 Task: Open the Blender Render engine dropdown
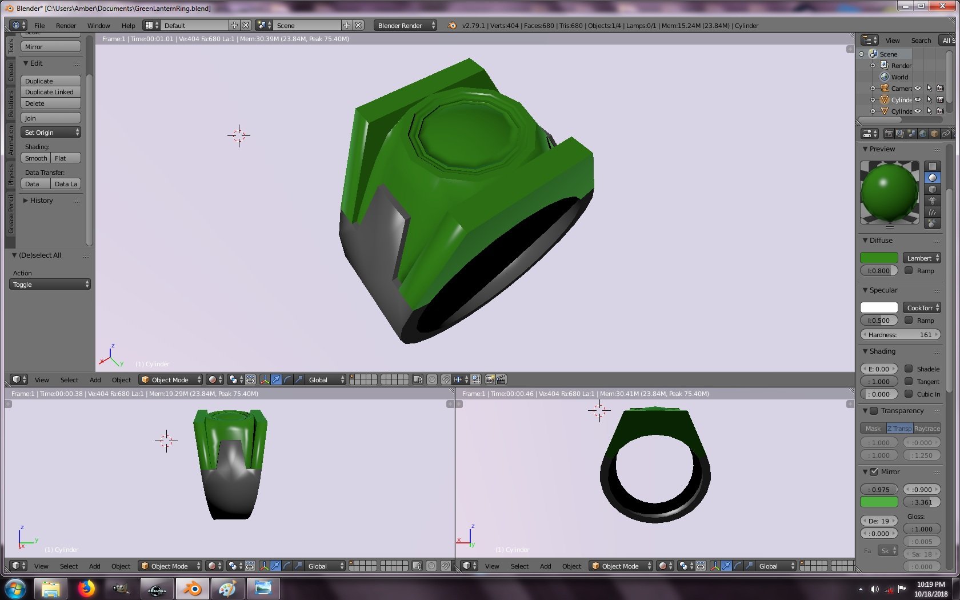click(x=405, y=25)
